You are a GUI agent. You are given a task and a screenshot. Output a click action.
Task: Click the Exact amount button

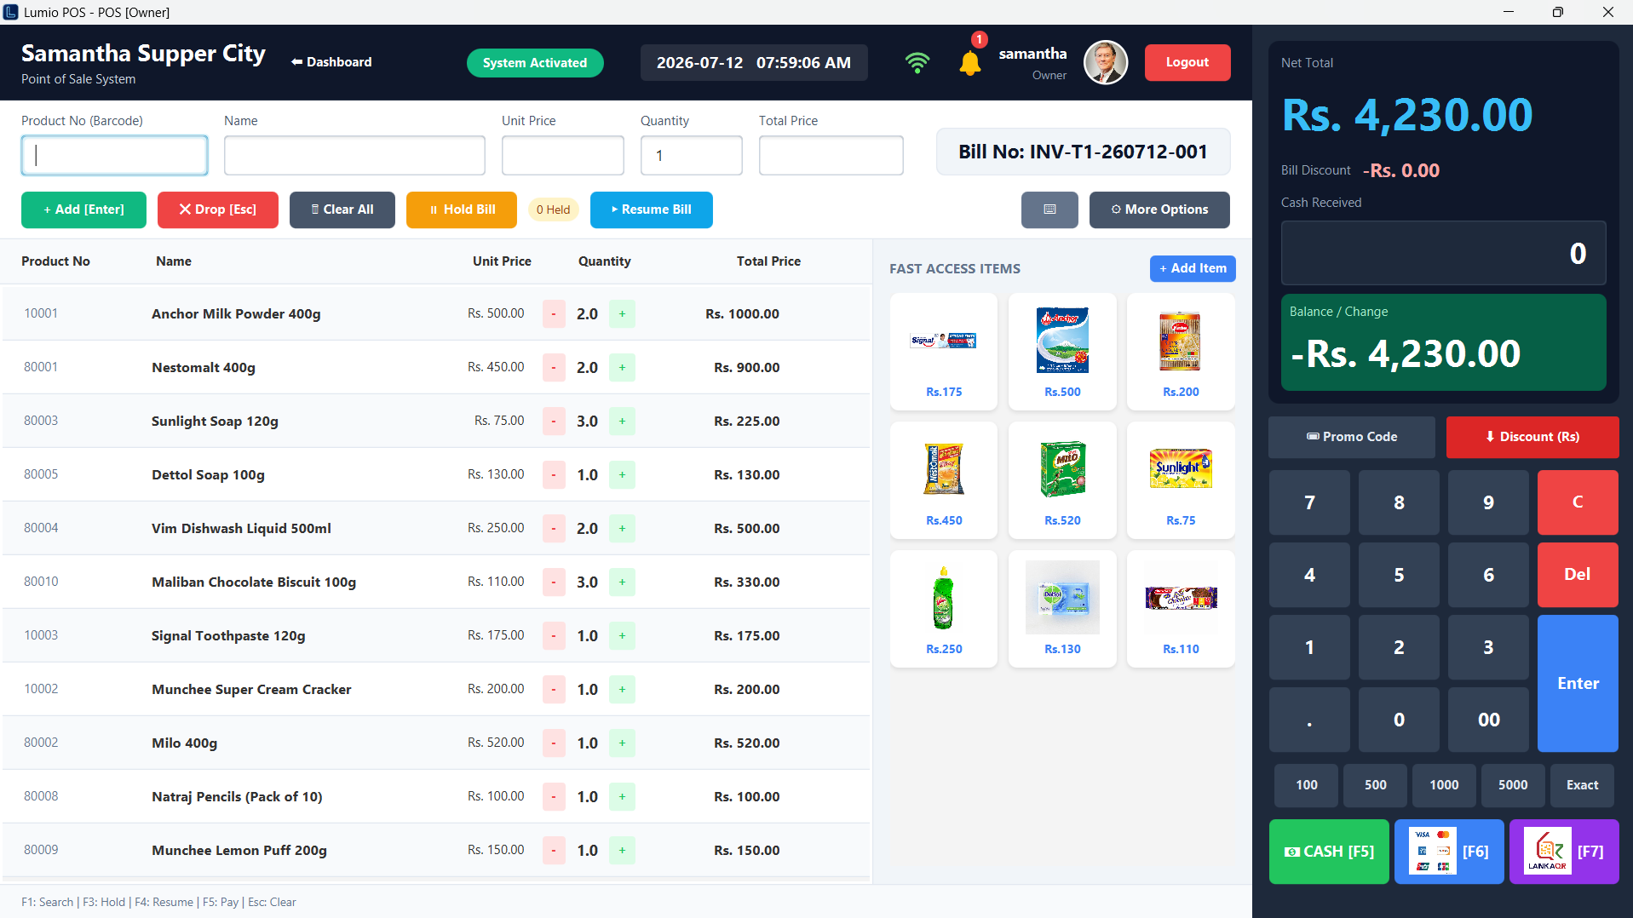(x=1582, y=785)
